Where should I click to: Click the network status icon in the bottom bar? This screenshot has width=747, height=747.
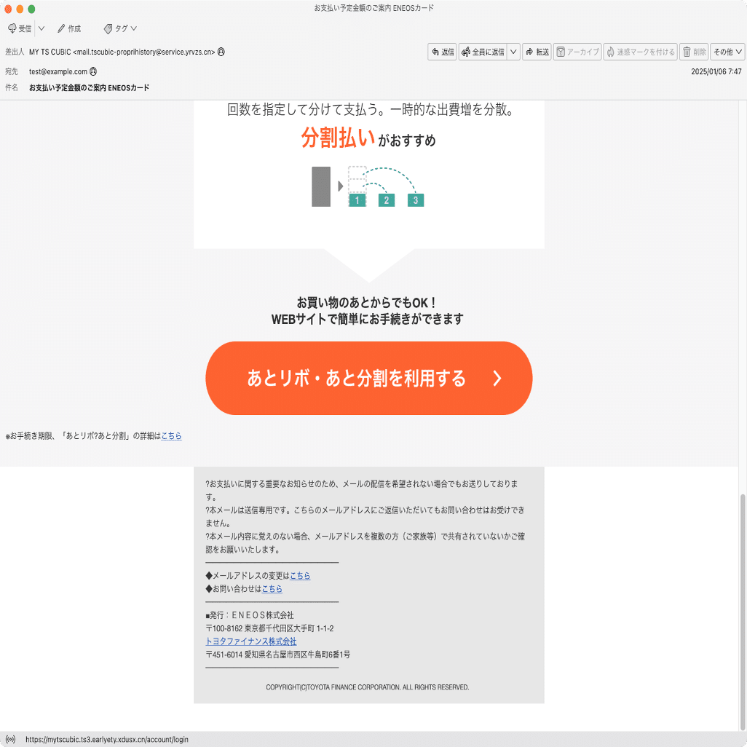coord(12,739)
